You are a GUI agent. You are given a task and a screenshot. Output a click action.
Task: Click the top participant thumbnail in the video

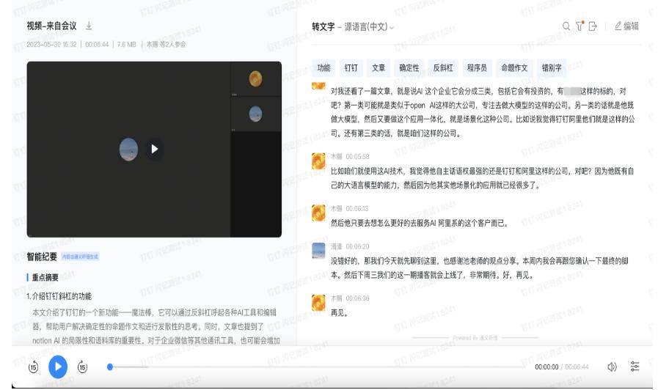pyautogui.click(x=255, y=78)
